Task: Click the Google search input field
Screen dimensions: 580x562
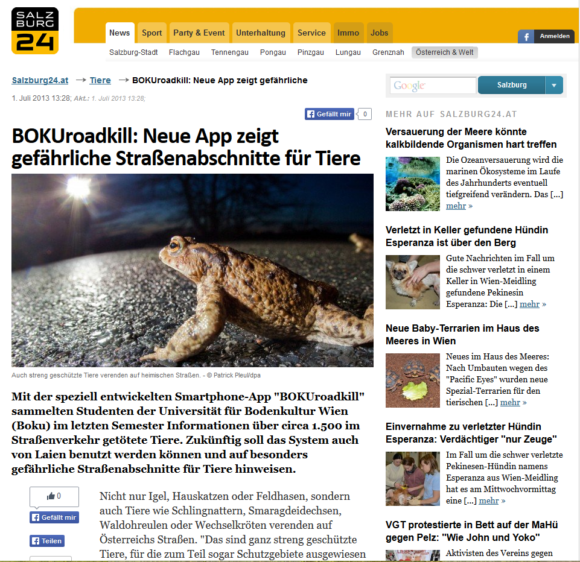Action: click(433, 86)
